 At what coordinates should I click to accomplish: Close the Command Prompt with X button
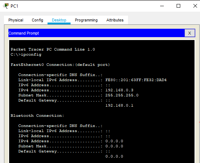pos(190,33)
